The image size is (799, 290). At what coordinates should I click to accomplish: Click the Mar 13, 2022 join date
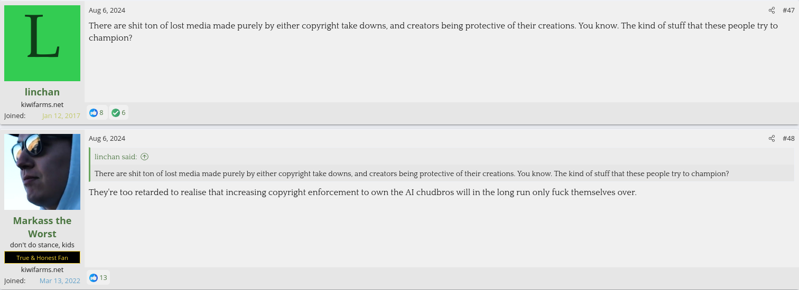click(x=60, y=281)
